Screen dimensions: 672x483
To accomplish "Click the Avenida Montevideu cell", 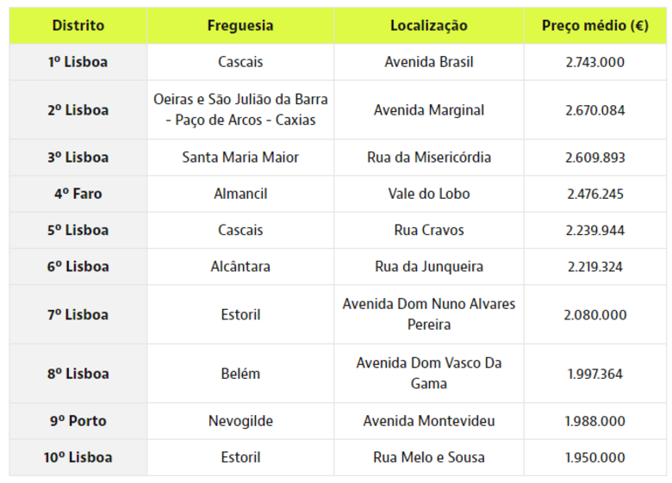I will (428, 421).
